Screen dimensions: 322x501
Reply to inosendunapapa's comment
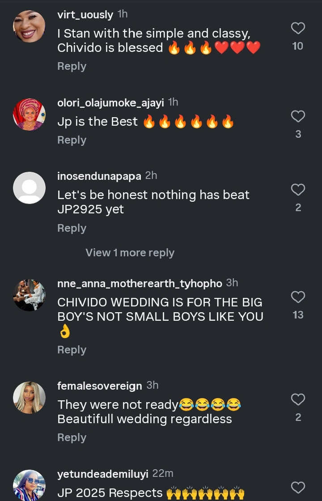tap(72, 228)
